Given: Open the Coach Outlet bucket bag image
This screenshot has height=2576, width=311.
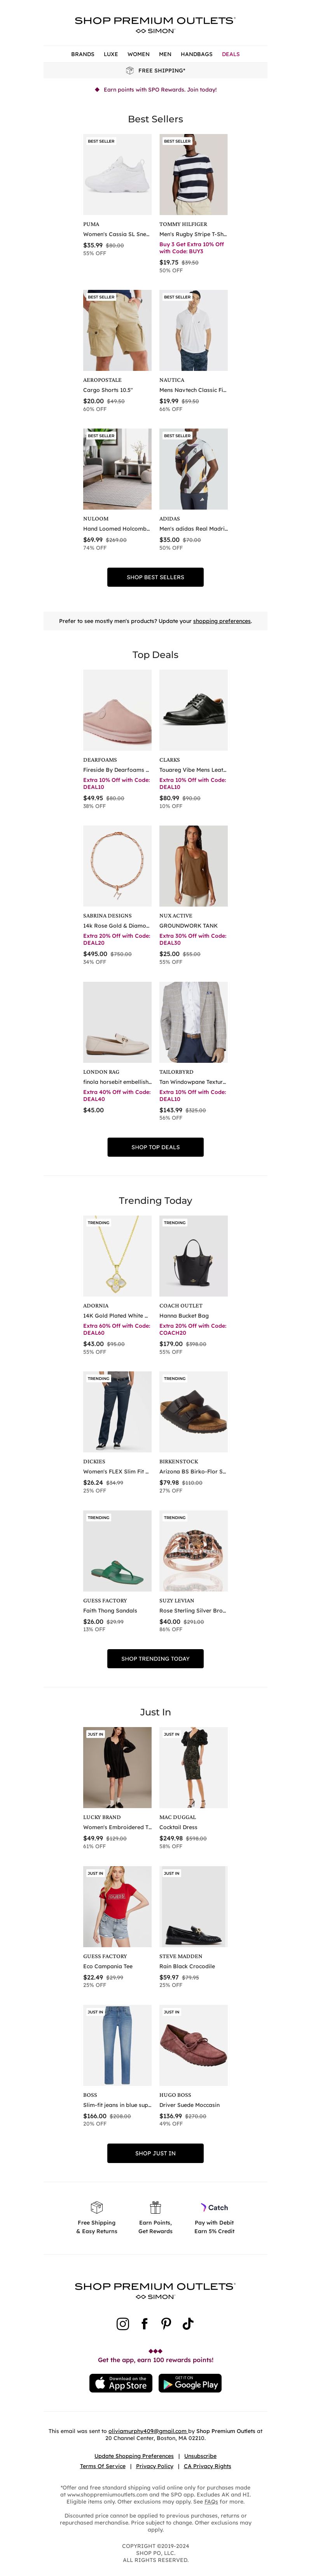Looking at the screenshot, I should click(x=193, y=1256).
